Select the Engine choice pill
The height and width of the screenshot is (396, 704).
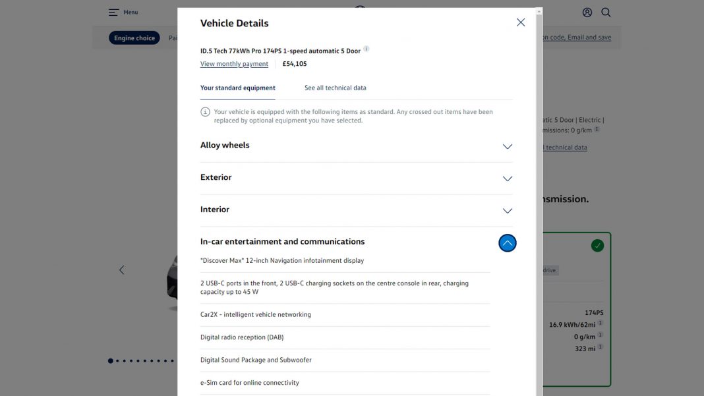pyautogui.click(x=134, y=38)
